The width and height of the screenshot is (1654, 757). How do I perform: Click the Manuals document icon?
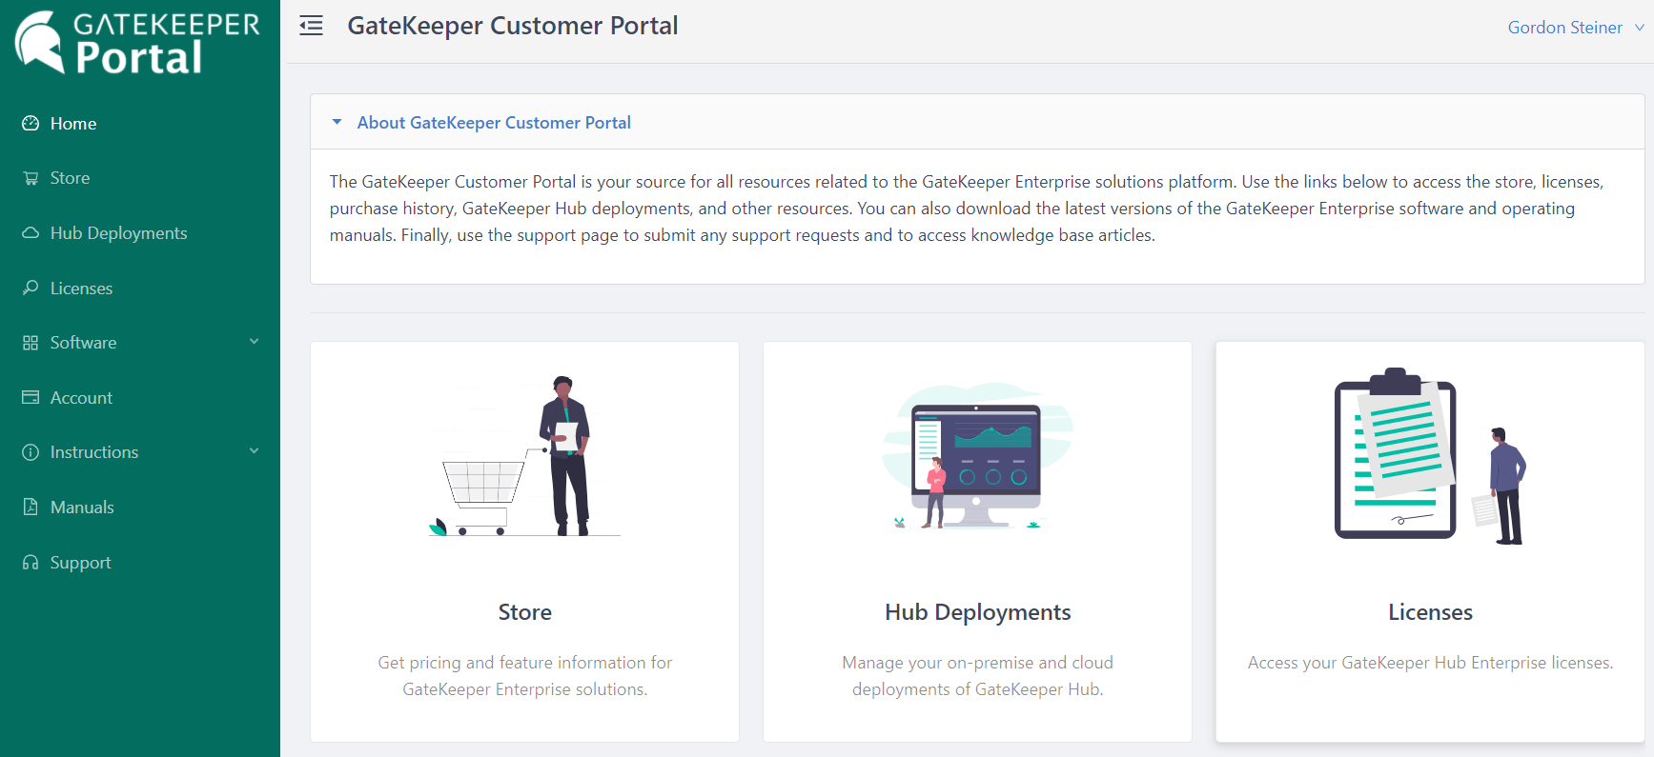[x=31, y=507]
